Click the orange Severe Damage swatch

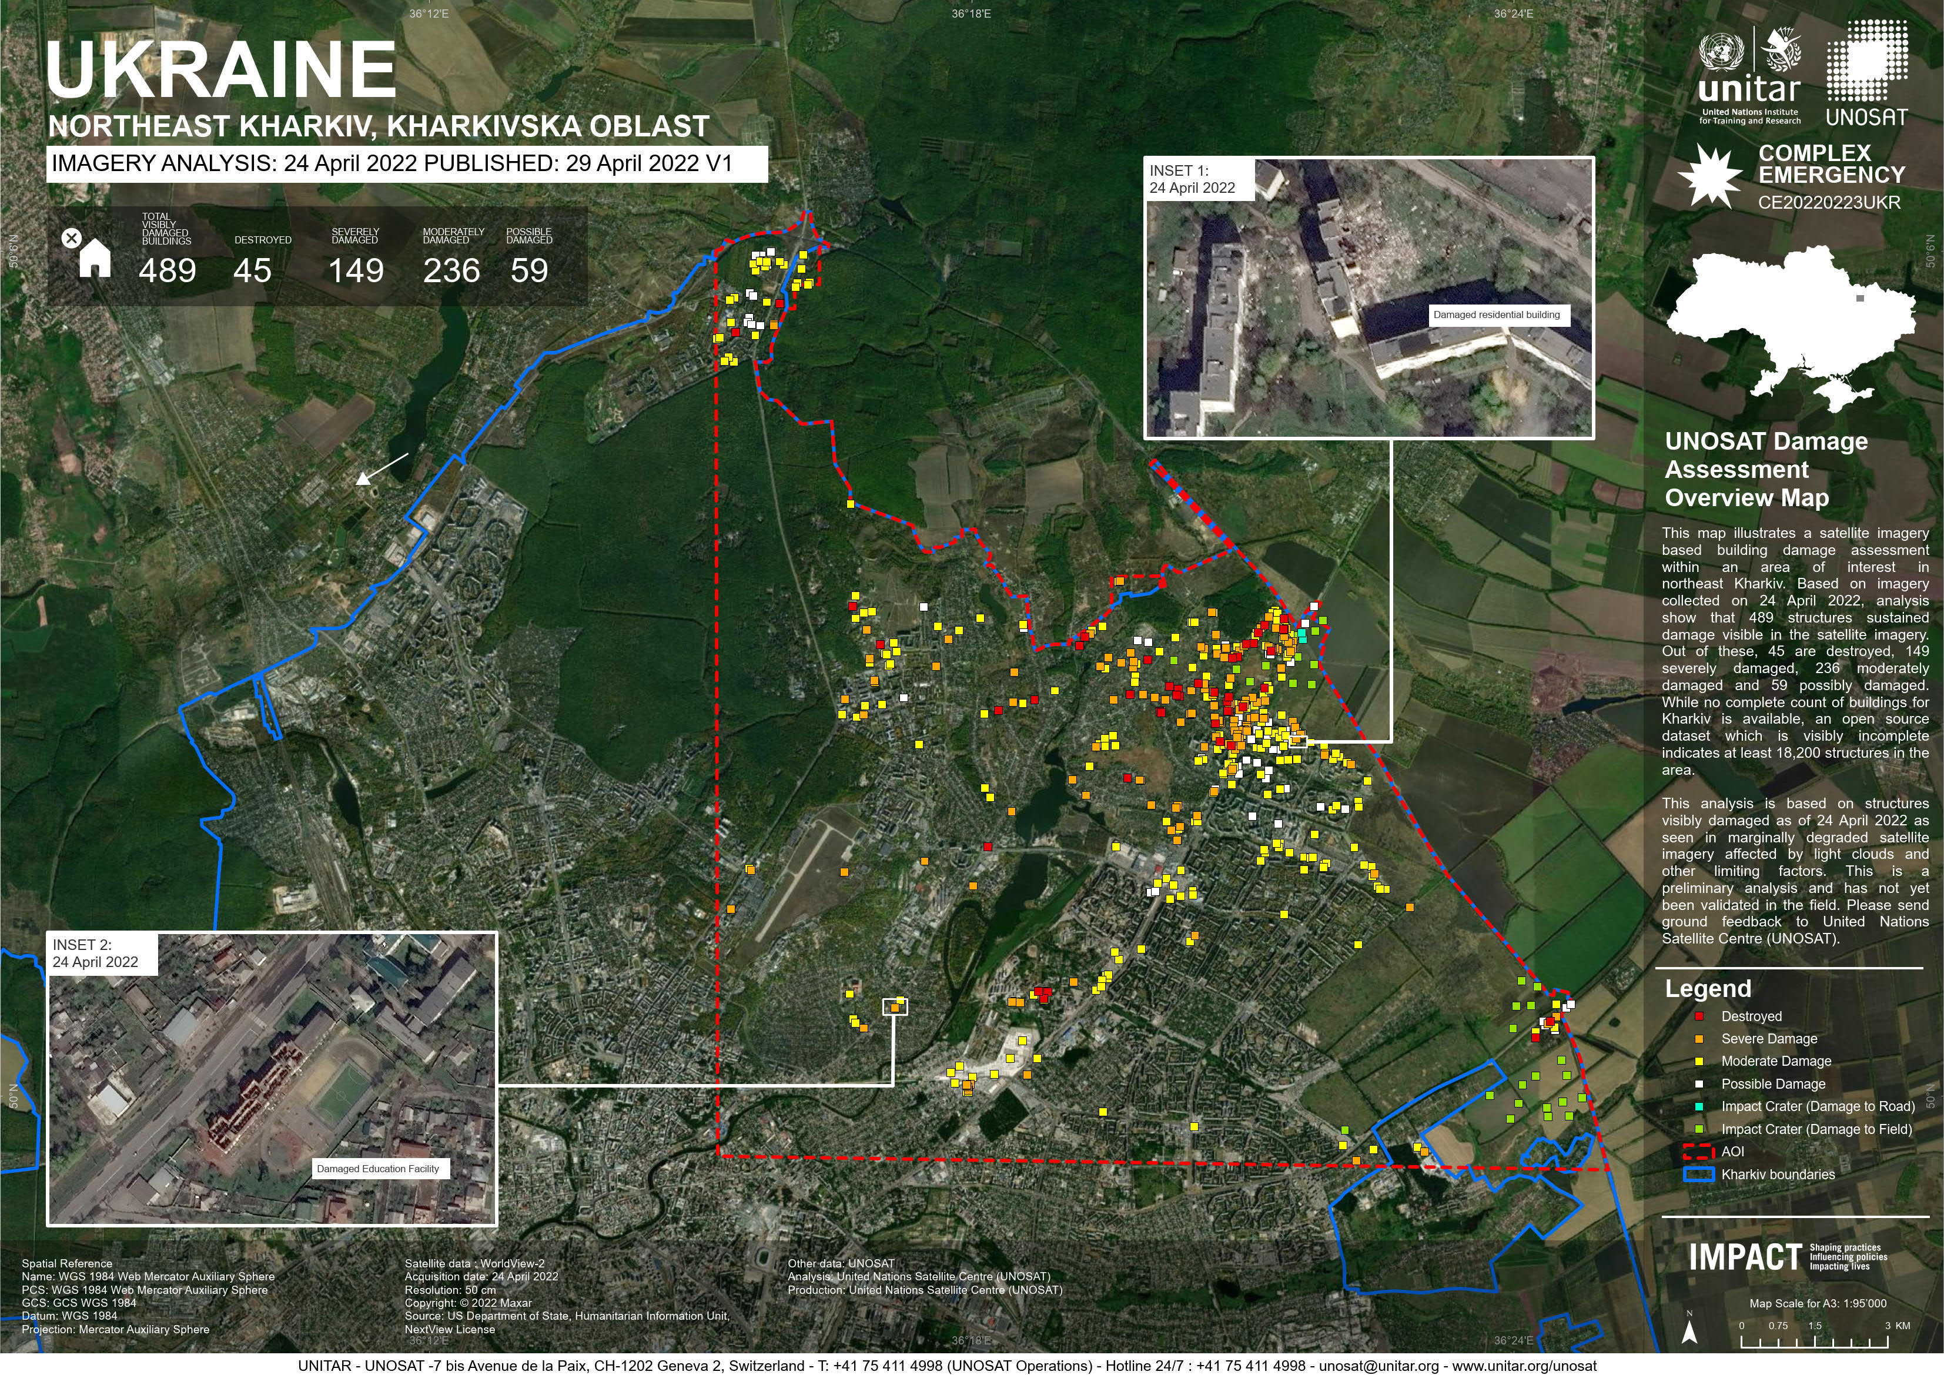coord(1699,1039)
